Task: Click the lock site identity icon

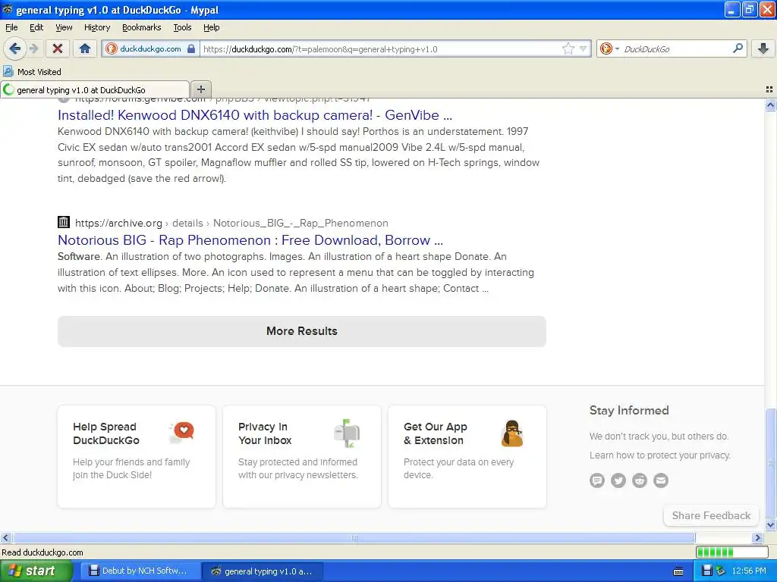Action: point(191,49)
